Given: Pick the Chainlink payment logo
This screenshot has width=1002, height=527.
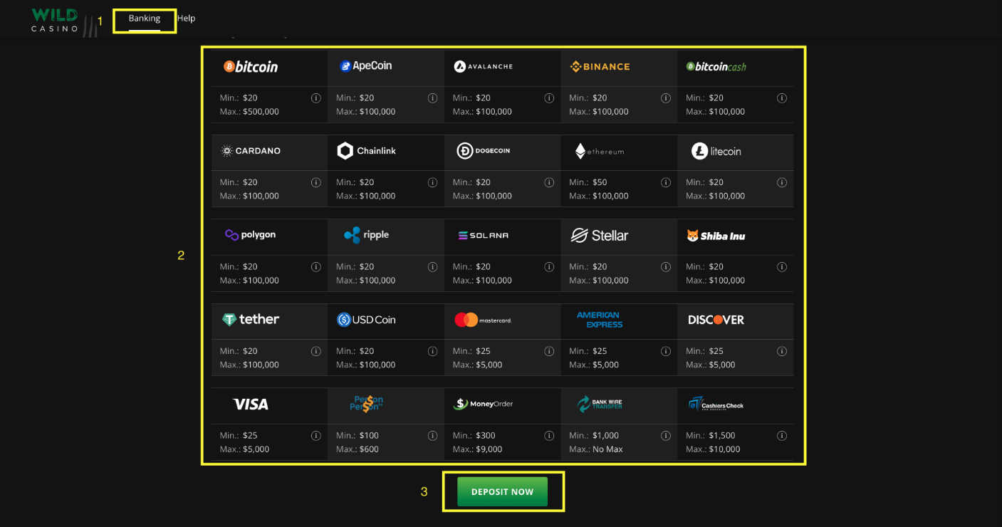Looking at the screenshot, I should point(366,151).
